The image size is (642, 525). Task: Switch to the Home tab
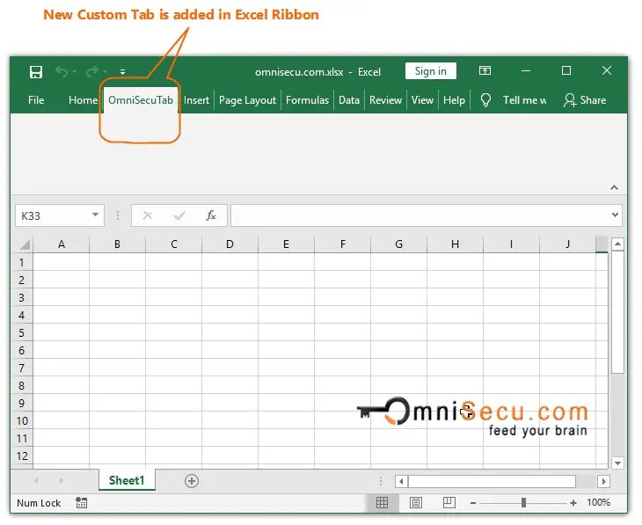tap(84, 100)
